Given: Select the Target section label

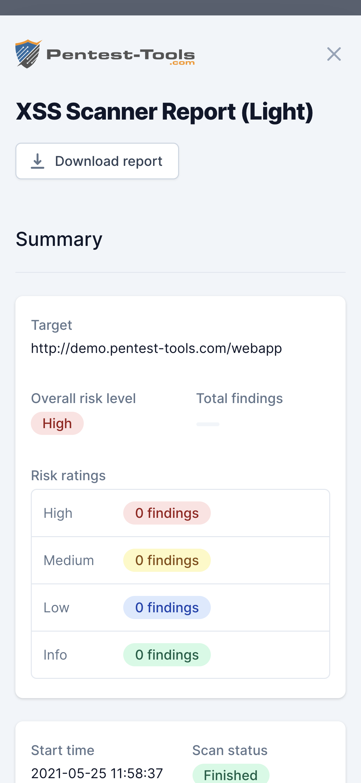Looking at the screenshot, I should click(x=52, y=325).
